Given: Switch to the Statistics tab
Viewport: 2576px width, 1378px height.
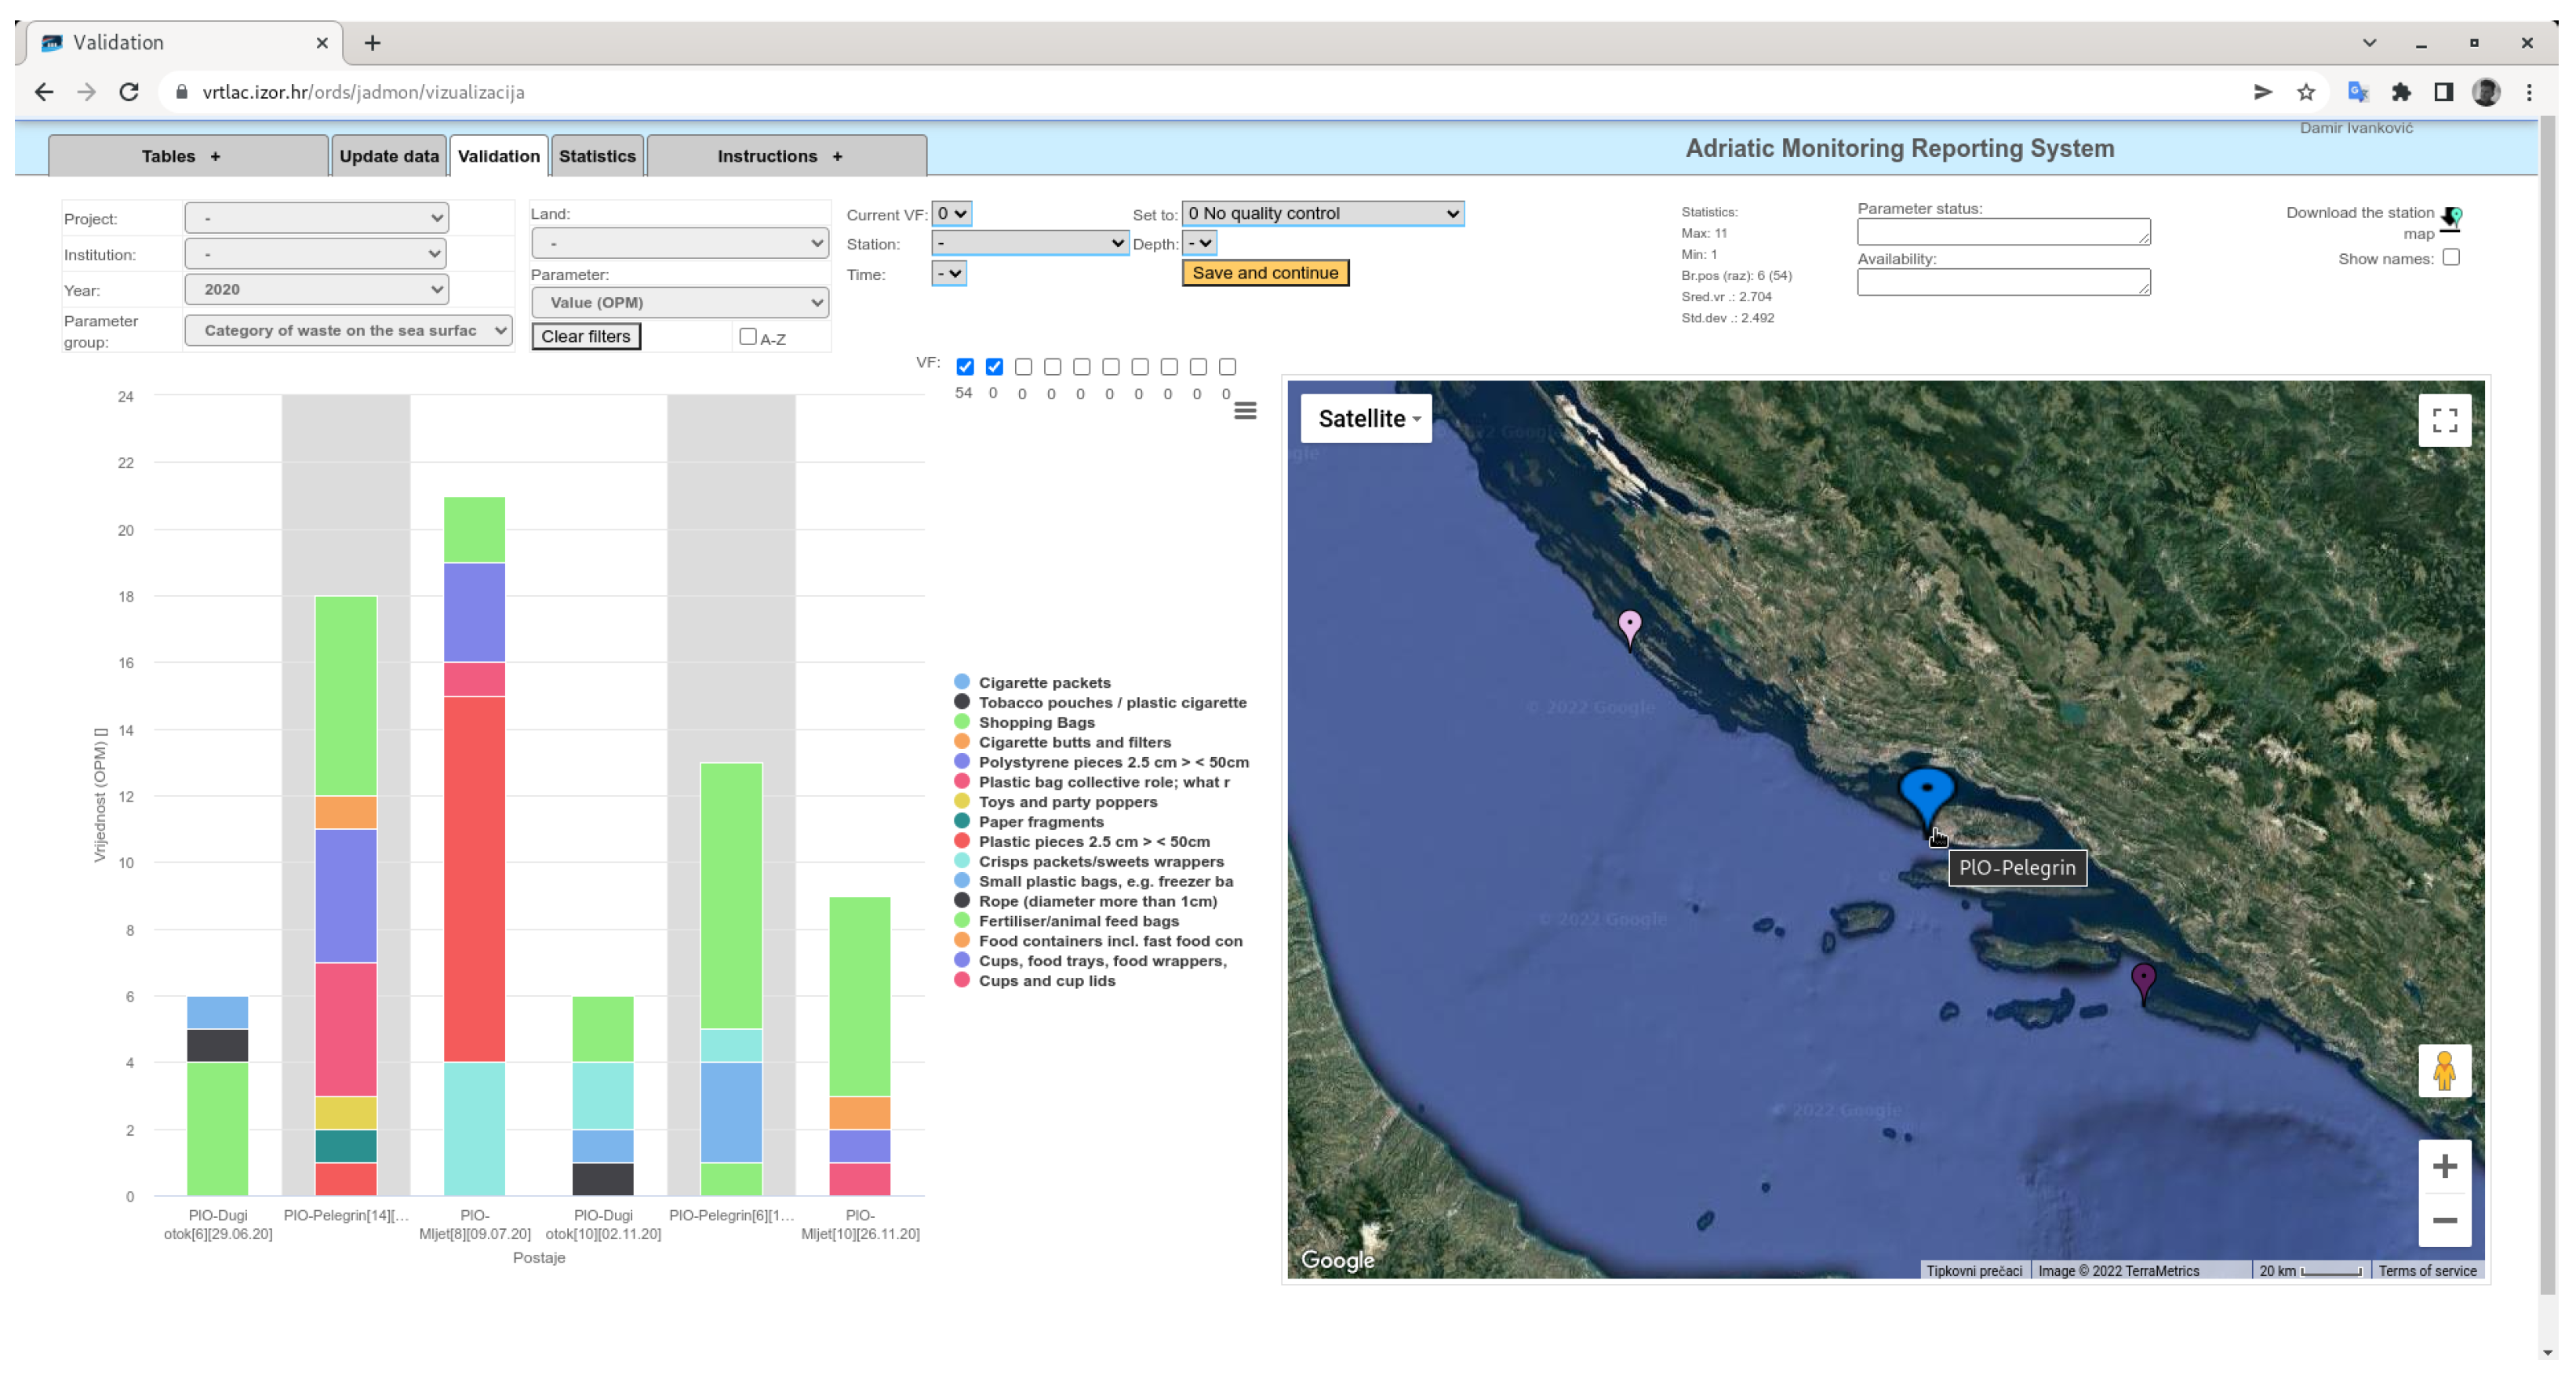Looking at the screenshot, I should 597,156.
